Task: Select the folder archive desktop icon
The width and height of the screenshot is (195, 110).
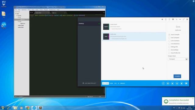Action: (4, 14)
